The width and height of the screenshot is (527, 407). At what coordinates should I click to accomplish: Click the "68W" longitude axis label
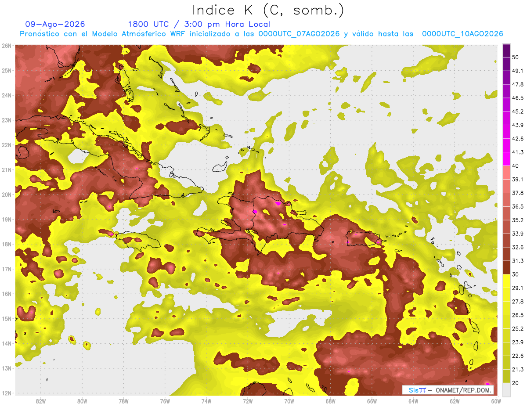tap(330, 401)
